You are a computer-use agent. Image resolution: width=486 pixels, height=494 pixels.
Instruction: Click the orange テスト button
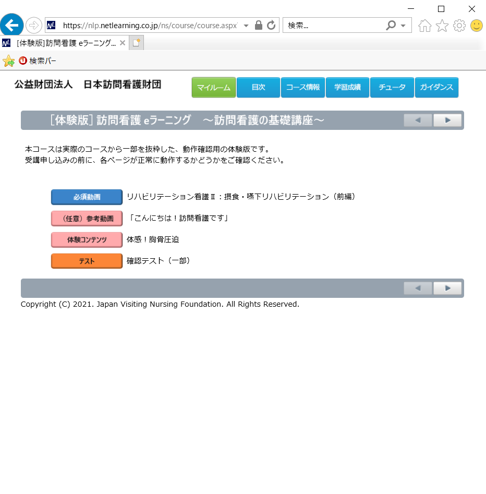(x=87, y=261)
